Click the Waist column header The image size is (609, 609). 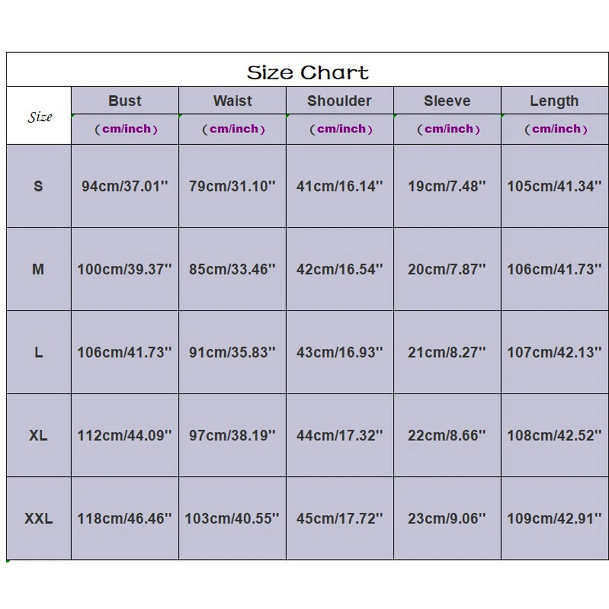point(233,101)
